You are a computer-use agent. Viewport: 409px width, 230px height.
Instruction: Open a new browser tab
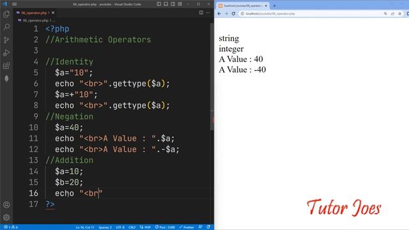pyautogui.click(x=274, y=6)
